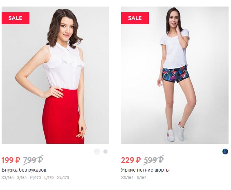Open the sleeveless blouse product photo
Image resolution: width=231 pixels, height=190 pixels.
coord(55,75)
